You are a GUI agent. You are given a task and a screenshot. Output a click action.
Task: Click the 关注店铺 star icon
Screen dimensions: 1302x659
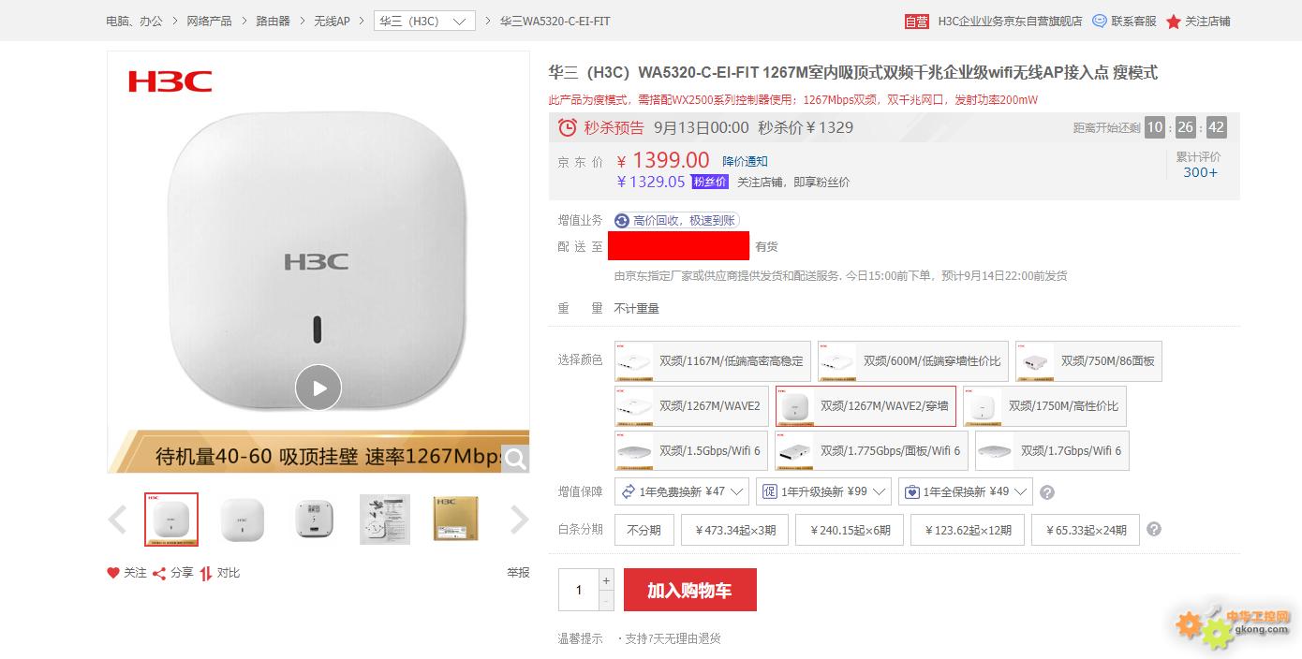point(1173,21)
